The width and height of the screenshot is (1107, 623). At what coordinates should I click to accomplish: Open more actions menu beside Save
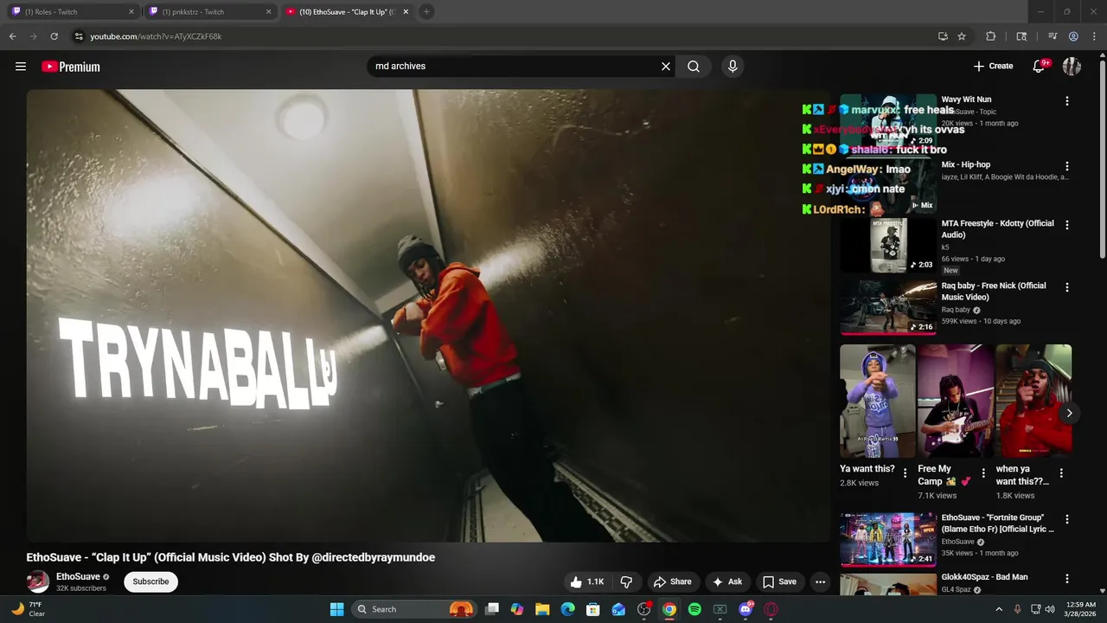click(x=820, y=582)
